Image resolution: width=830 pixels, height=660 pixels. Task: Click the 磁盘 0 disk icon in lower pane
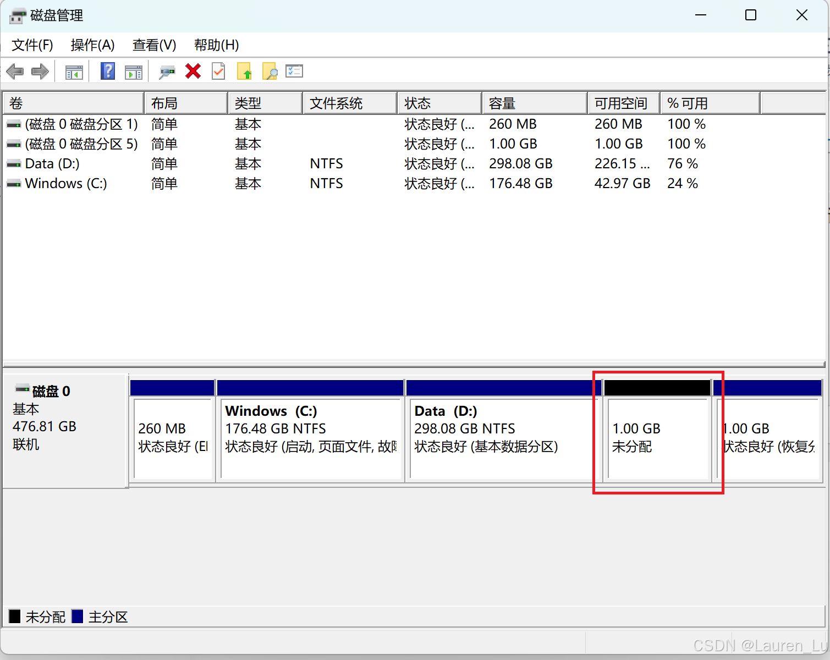(23, 389)
